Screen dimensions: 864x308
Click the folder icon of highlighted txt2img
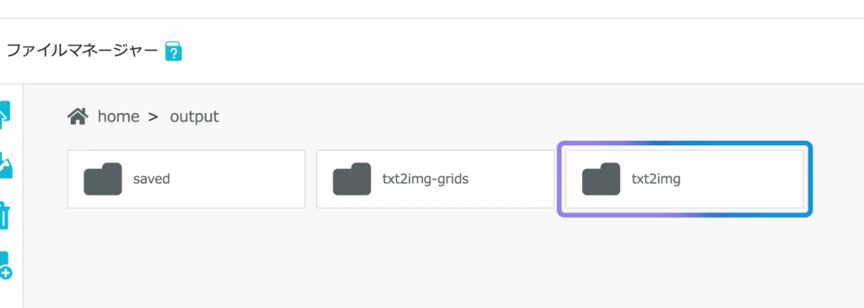601,179
